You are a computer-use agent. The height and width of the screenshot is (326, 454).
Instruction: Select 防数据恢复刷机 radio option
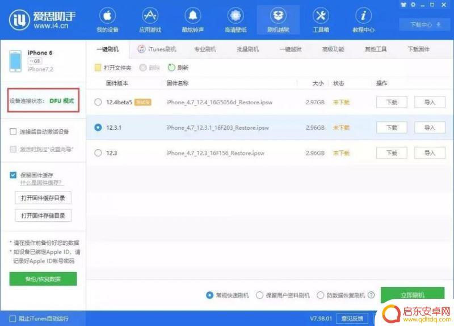point(320,295)
